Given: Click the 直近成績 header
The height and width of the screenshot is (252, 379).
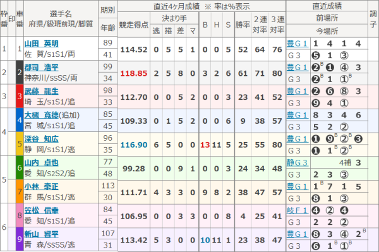Looking at the screenshot, I should 327,6.
